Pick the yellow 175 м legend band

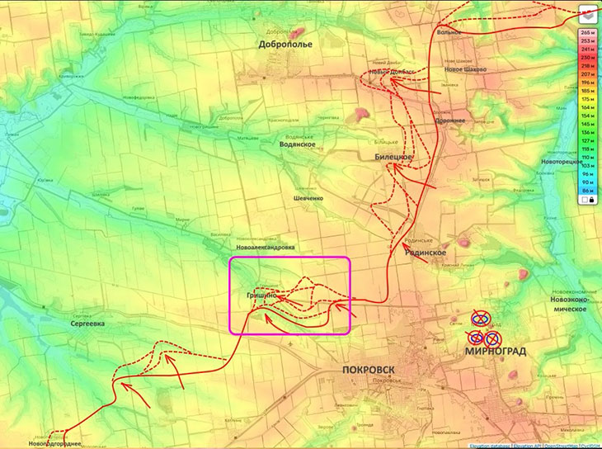(587, 98)
